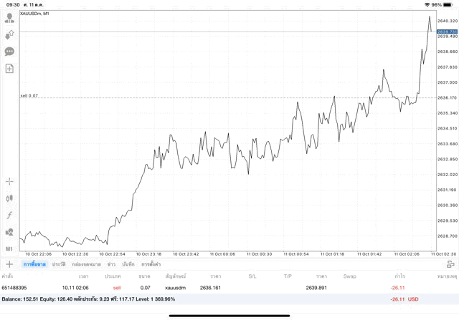Click the plus button beside trade tabs
The height and width of the screenshot is (320, 459).
pos(9,264)
